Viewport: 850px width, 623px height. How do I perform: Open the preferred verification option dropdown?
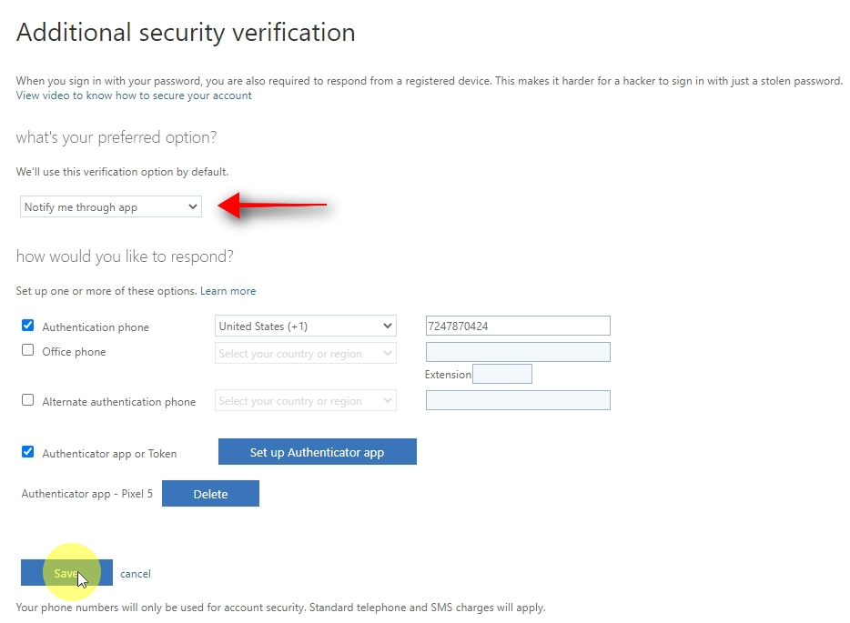click(110, 207)
